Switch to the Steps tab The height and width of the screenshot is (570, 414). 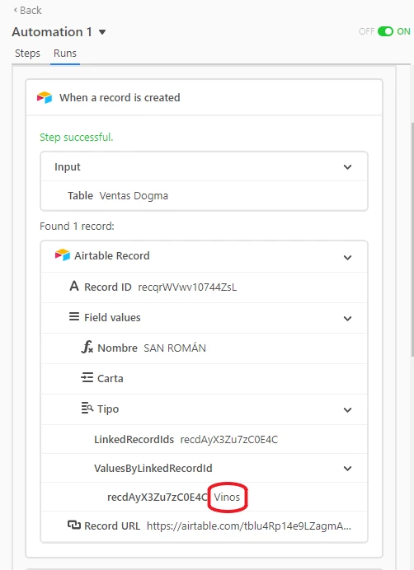pyautogui.click(x=27, y=54)
